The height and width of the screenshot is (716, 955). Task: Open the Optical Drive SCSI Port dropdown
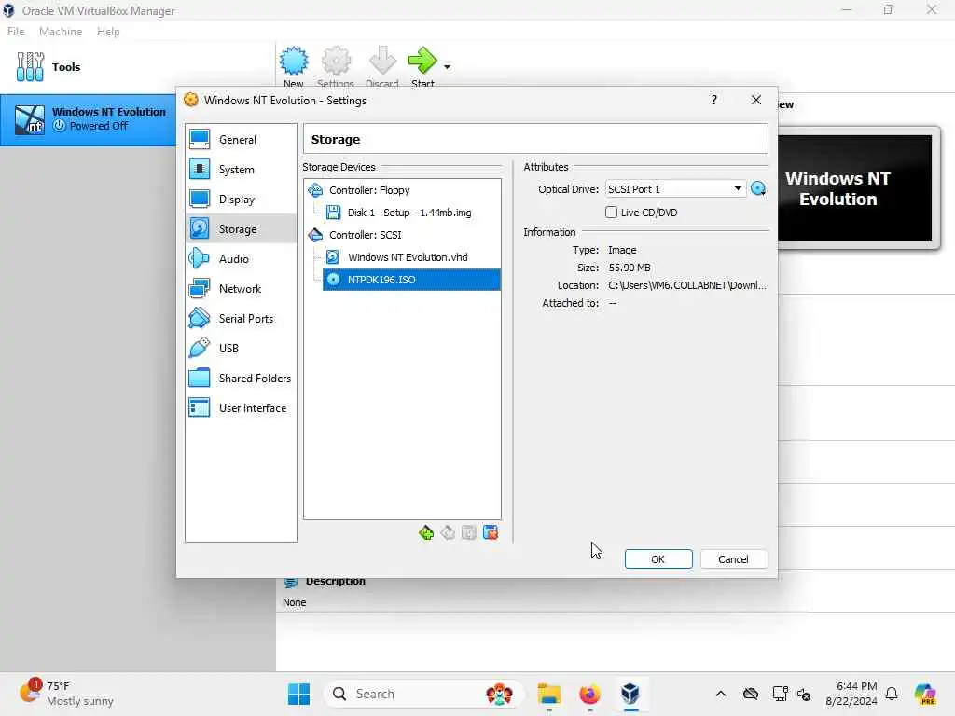tap(675, 188)
